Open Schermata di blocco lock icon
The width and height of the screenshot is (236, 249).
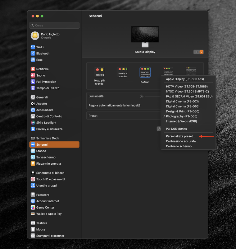pos(33,173)
